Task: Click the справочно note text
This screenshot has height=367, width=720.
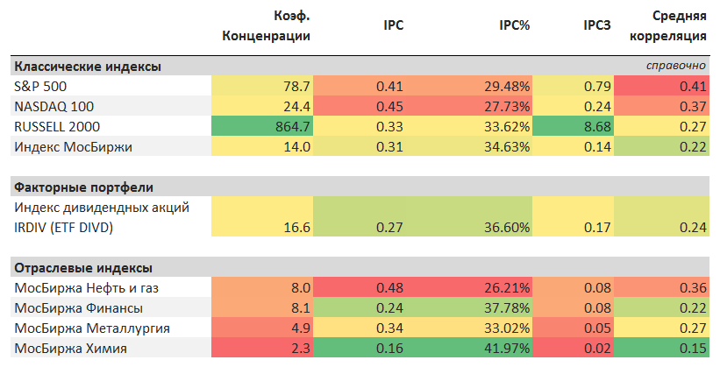Action: pyautogui.click(x=675, y=66)
